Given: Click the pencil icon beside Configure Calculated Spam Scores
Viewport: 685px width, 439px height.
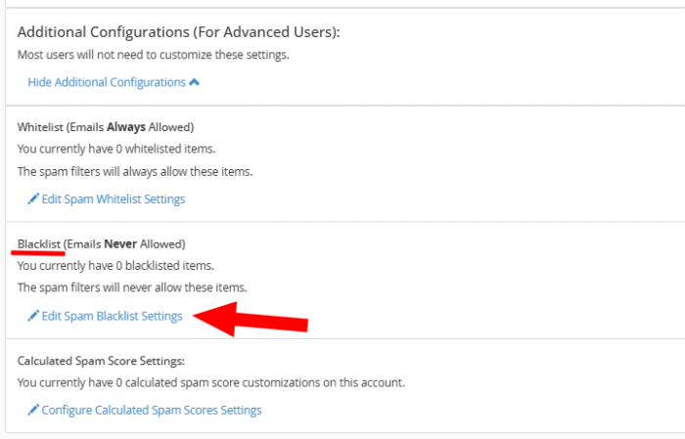Looking at the screenshot, I should [x=33, y=411].
